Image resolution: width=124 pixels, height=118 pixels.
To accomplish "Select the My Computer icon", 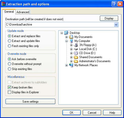I will click(x=71, y=41).
